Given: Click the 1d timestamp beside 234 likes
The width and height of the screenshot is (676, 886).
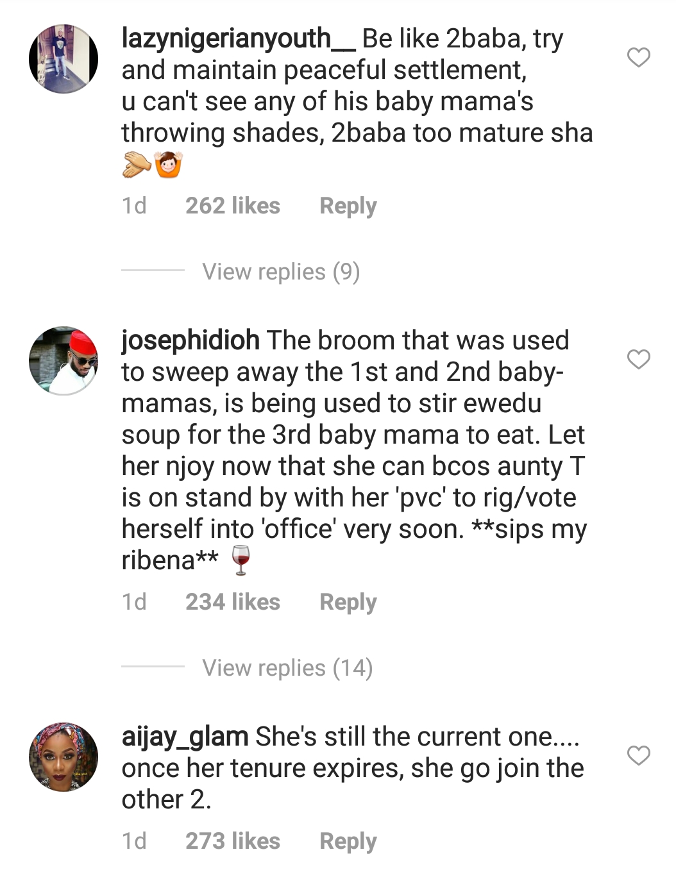Looking at the screenshot, I should pyautogui.click(x=134, y=602).
